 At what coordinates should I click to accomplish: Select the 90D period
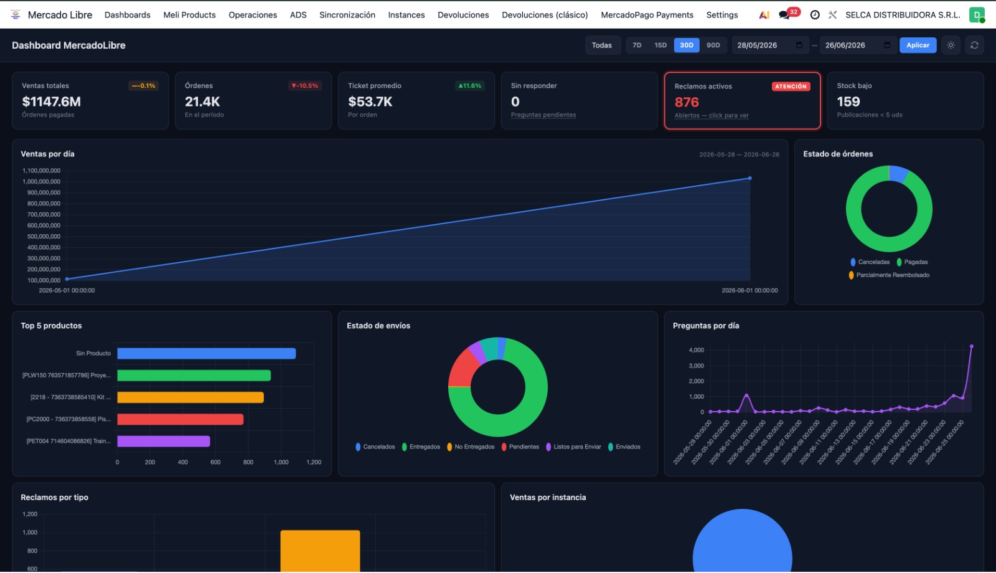pos(713,45)
